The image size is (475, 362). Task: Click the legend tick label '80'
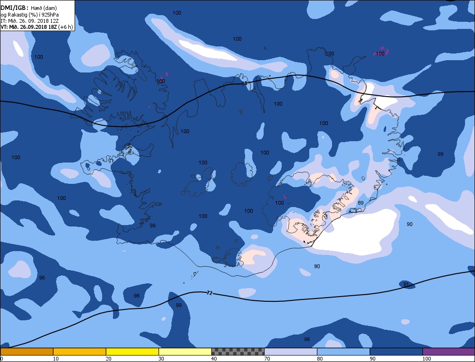click(320, 359)
